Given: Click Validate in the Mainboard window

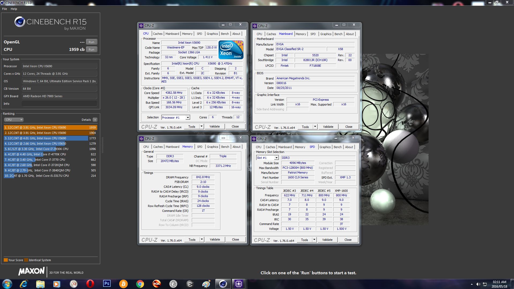Looking at the screenshot, I should pos(328,127).
